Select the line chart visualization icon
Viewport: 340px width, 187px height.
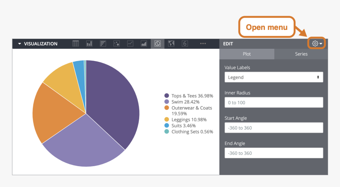(x=130, y=44)
